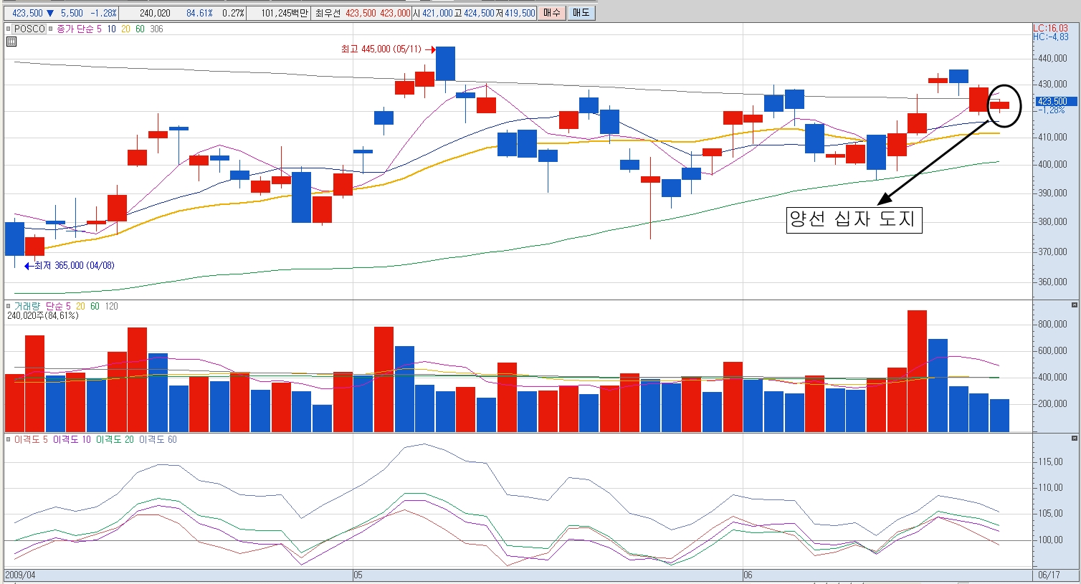Click the disparity panel top-right corner icon
This screenshot has width=1081, height=584.
(x=1074, y=439)
